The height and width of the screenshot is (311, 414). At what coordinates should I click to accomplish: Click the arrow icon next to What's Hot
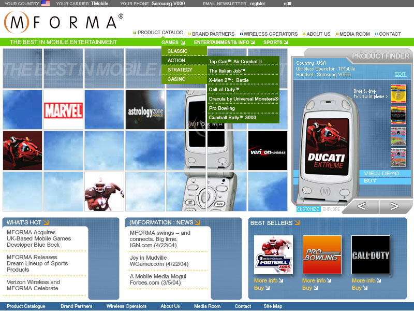point(46,222)
